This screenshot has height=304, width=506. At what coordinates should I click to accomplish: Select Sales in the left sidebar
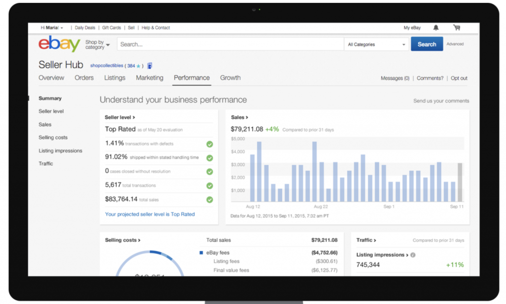pos(45,124)
